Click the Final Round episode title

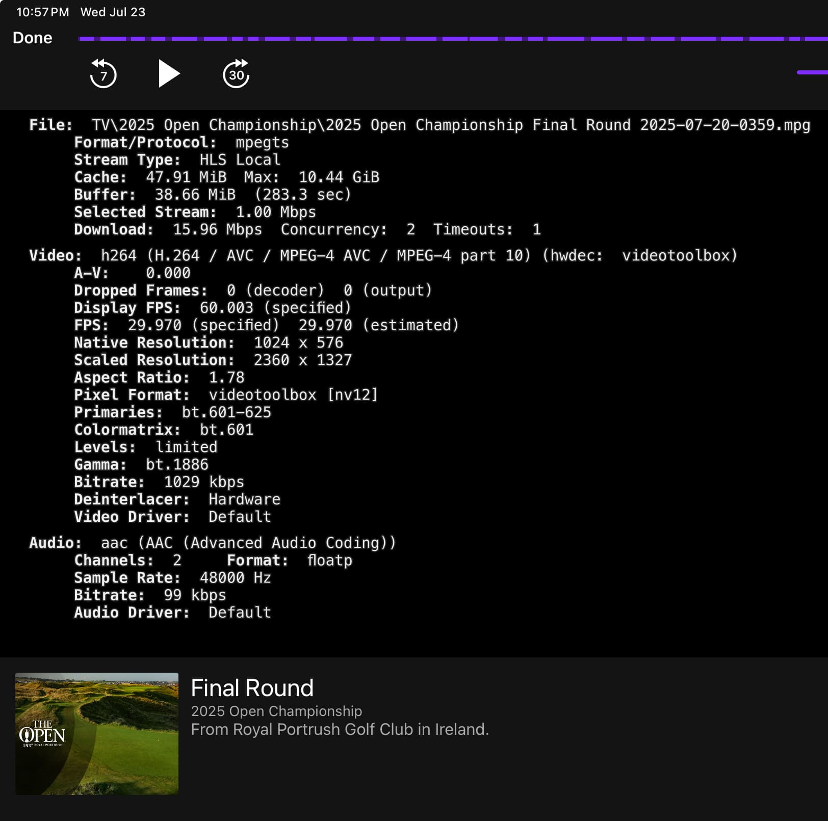(x=252, y=688)
